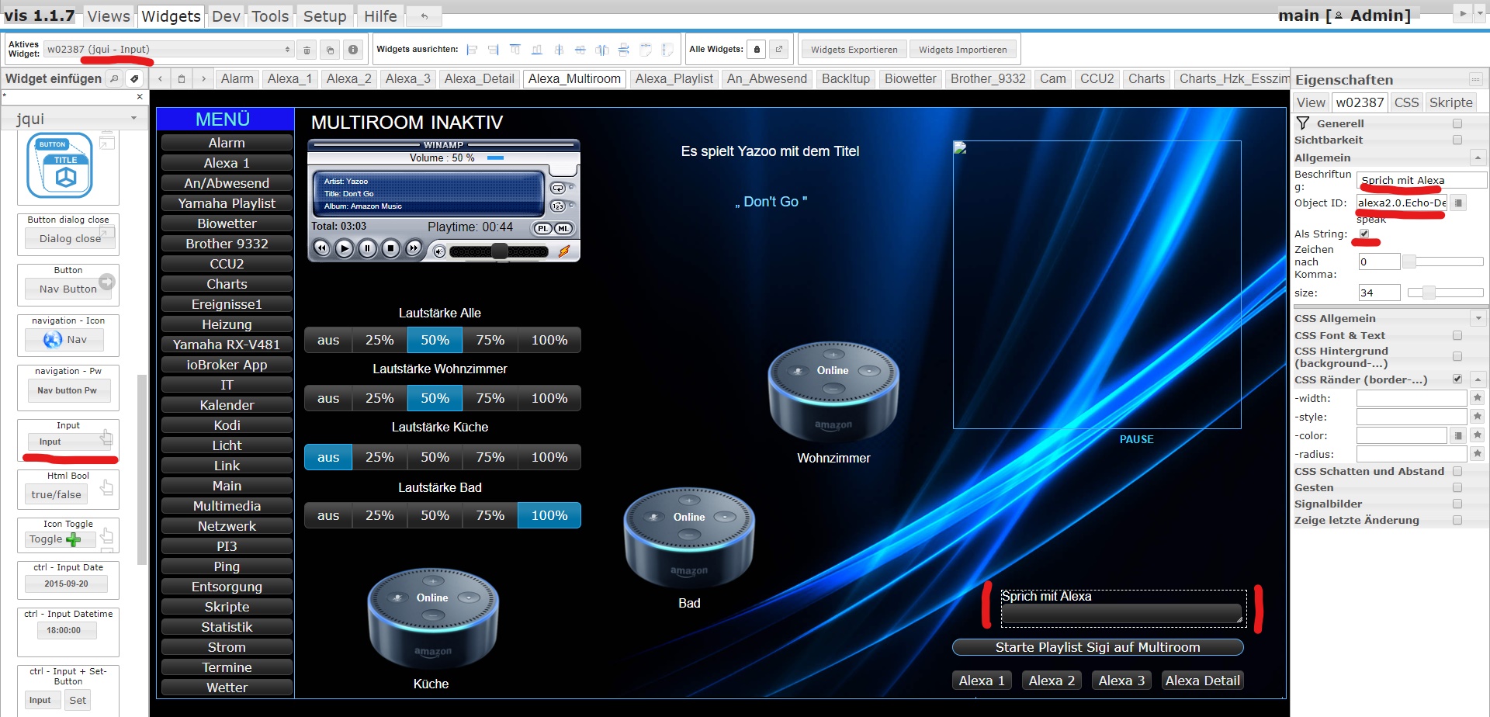
Task: Mute Winamp with speaker icon
Action: [439, 251]
